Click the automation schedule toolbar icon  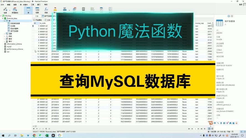coord(93,9)
